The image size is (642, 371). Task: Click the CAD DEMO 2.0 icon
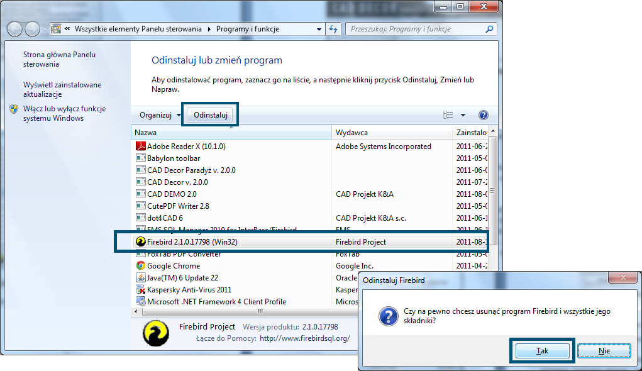click(x=140, y=193)
